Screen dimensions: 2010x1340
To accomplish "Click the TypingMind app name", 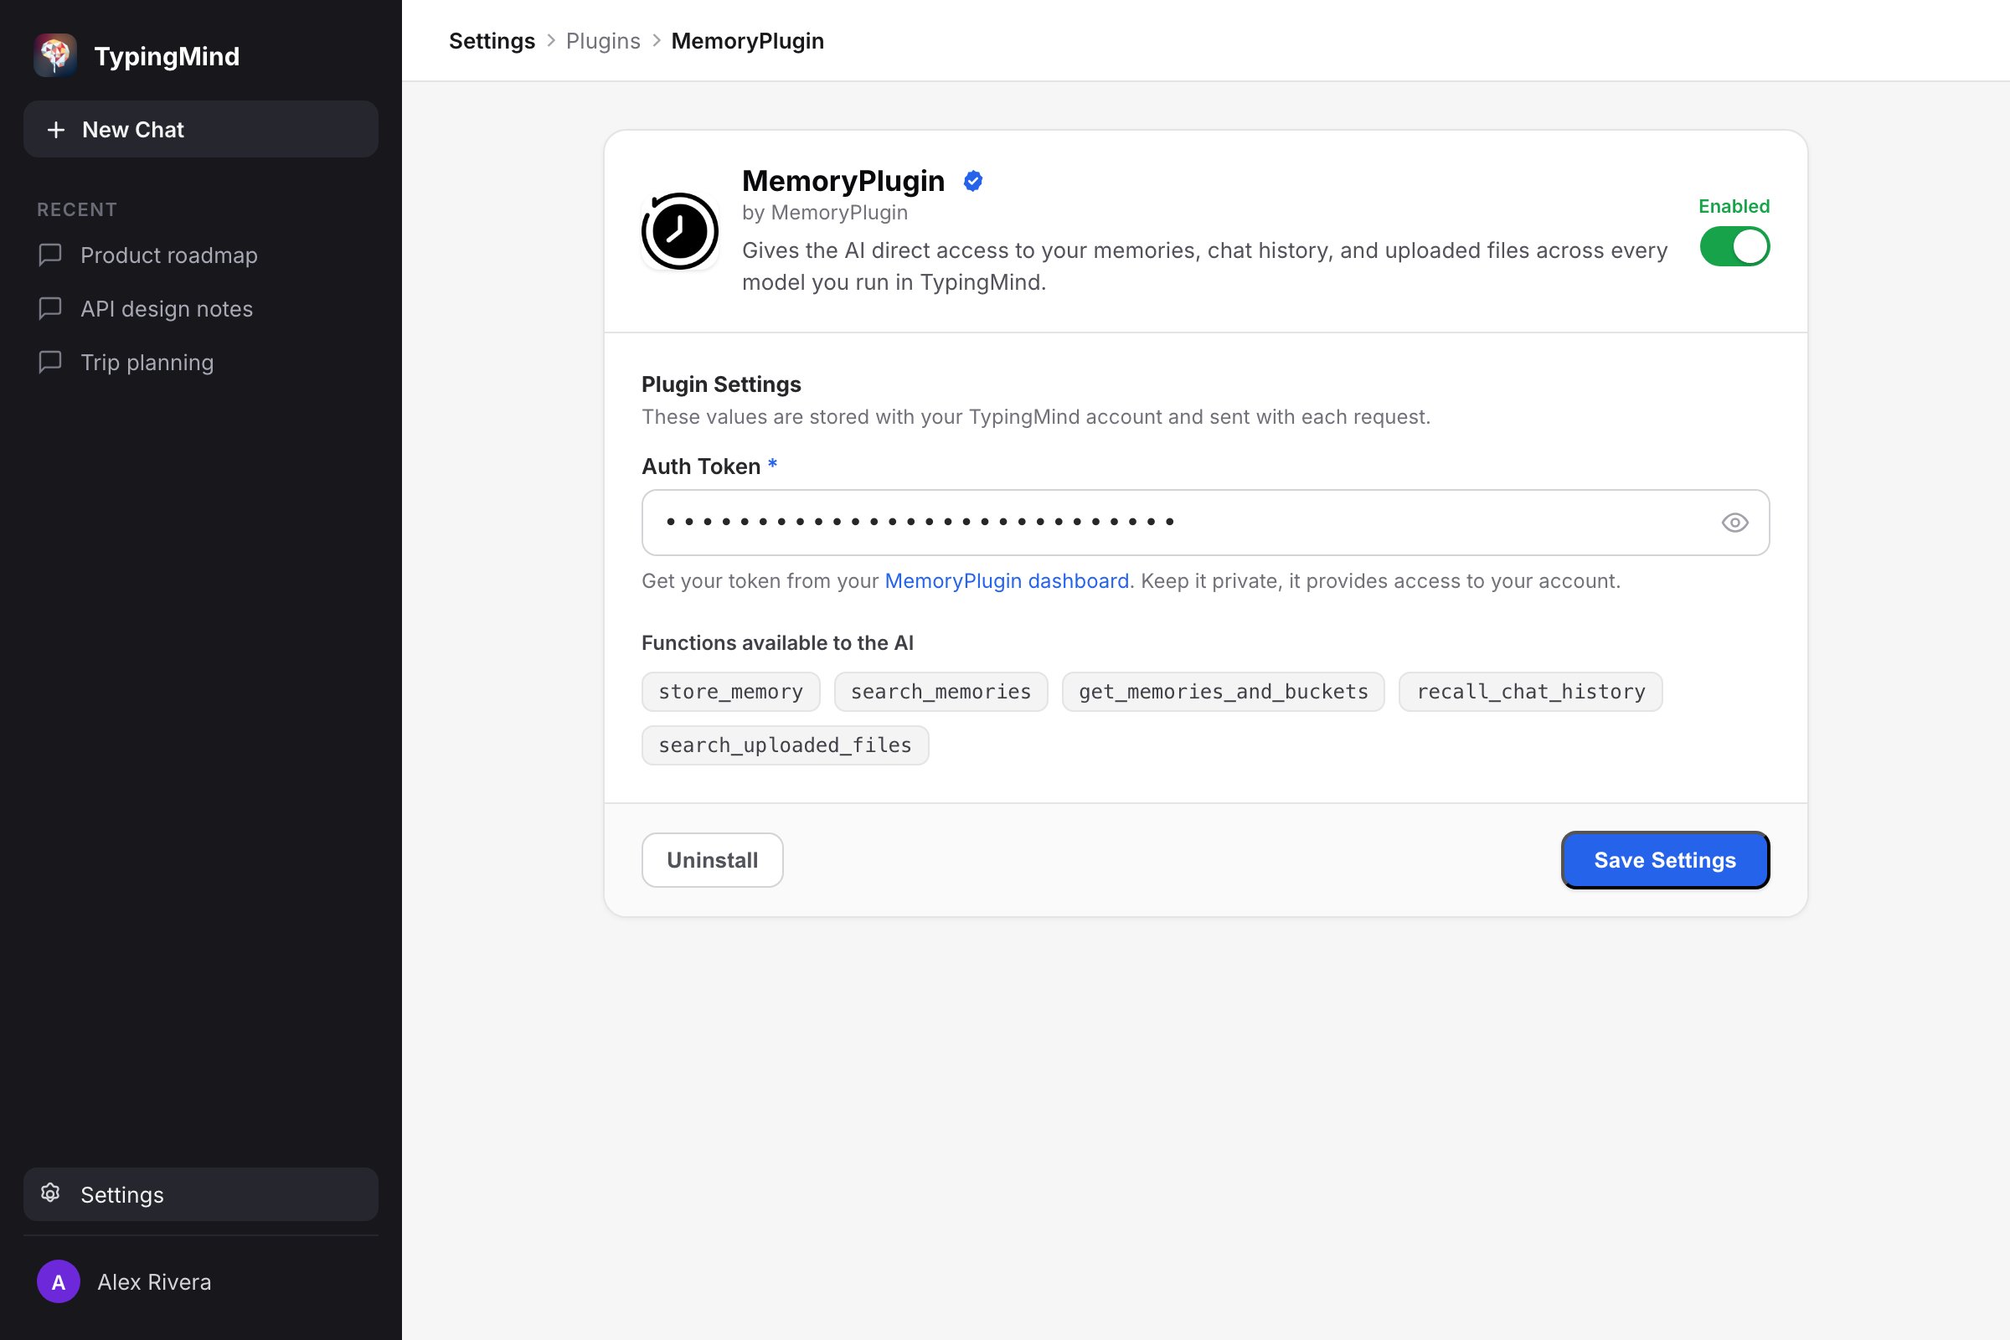I will click(x=167, y=56).
